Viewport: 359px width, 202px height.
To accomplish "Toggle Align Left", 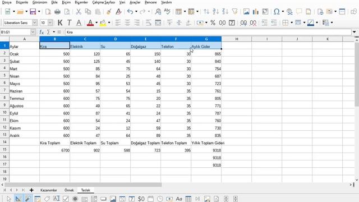I will coord(118,22).
